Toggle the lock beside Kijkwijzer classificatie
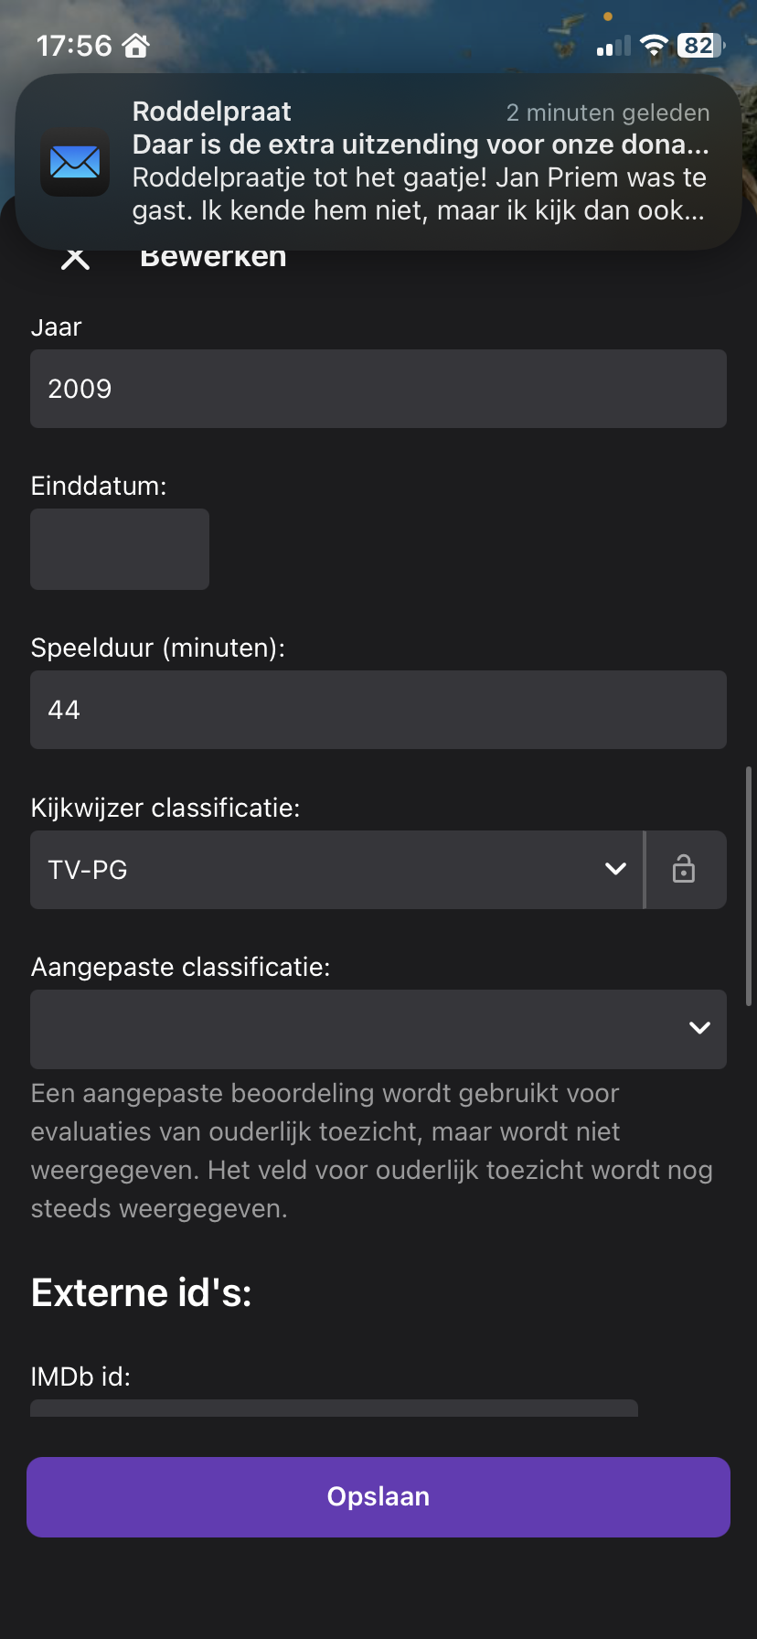 point(684,869)
